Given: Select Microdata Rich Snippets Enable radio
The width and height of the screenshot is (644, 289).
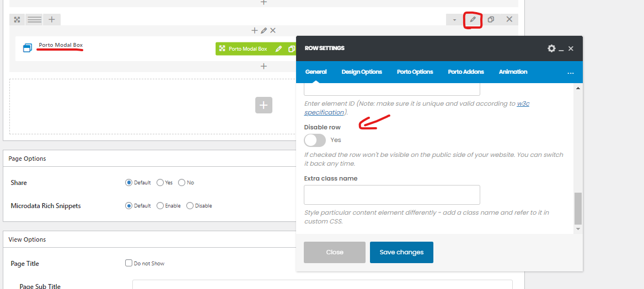Looking at the screenshot, I should coord(160,205).
